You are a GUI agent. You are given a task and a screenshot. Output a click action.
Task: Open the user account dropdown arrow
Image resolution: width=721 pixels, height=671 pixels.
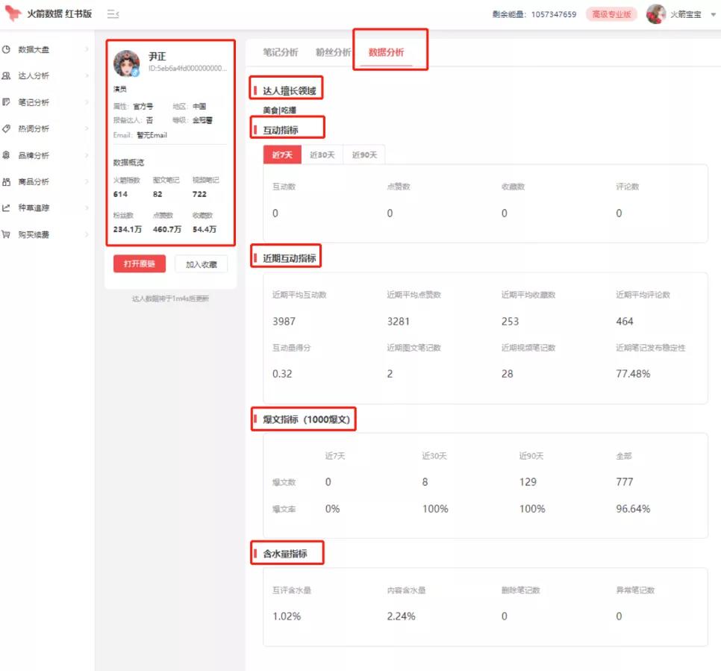coord(714,15)
